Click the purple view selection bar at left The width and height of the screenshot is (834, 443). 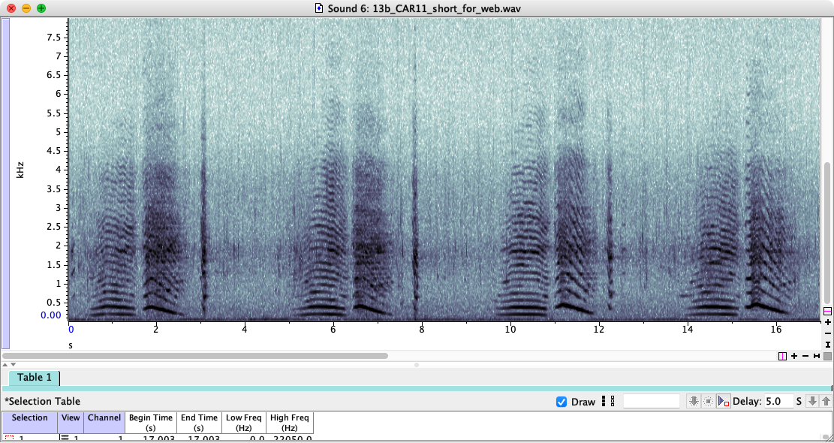tap(6, 183)
